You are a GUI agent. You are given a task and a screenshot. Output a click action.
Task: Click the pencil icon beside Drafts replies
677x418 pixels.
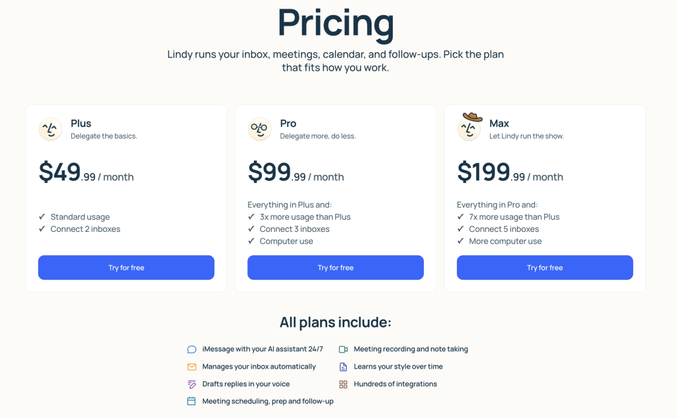(192, 384)
